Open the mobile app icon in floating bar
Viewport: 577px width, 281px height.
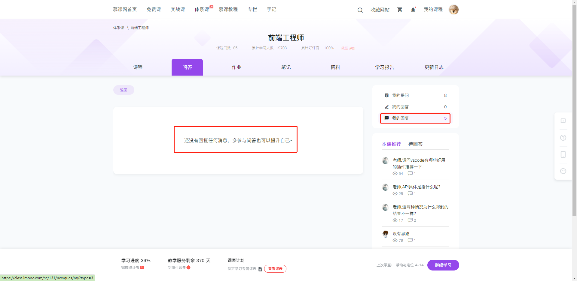(x=563, y=154)
